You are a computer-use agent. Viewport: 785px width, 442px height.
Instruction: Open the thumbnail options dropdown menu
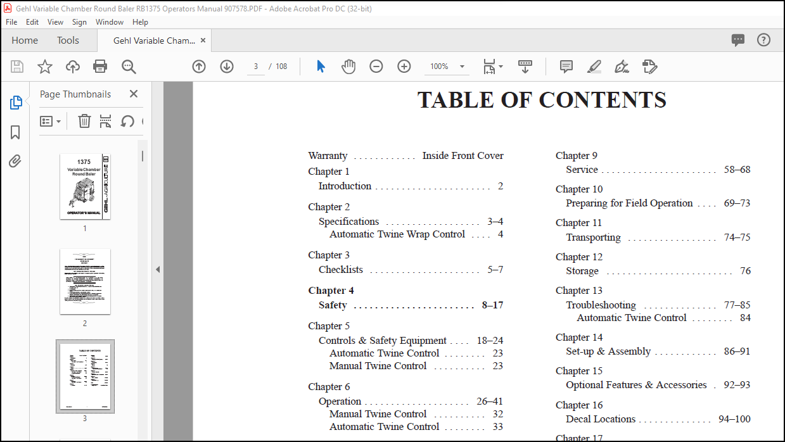point(51,121)
